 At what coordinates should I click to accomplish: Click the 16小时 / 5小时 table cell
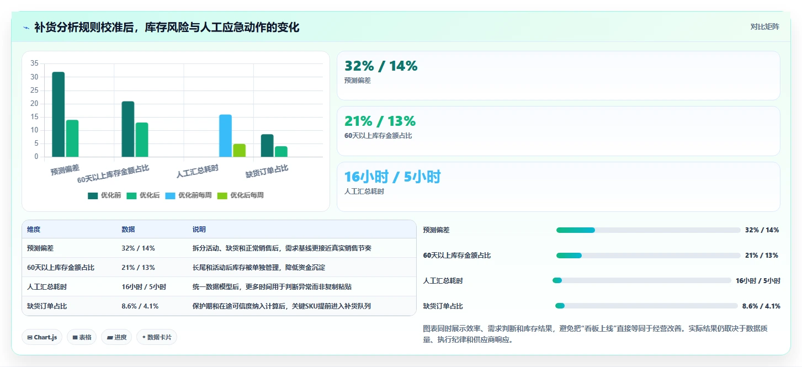coord(144,287)
